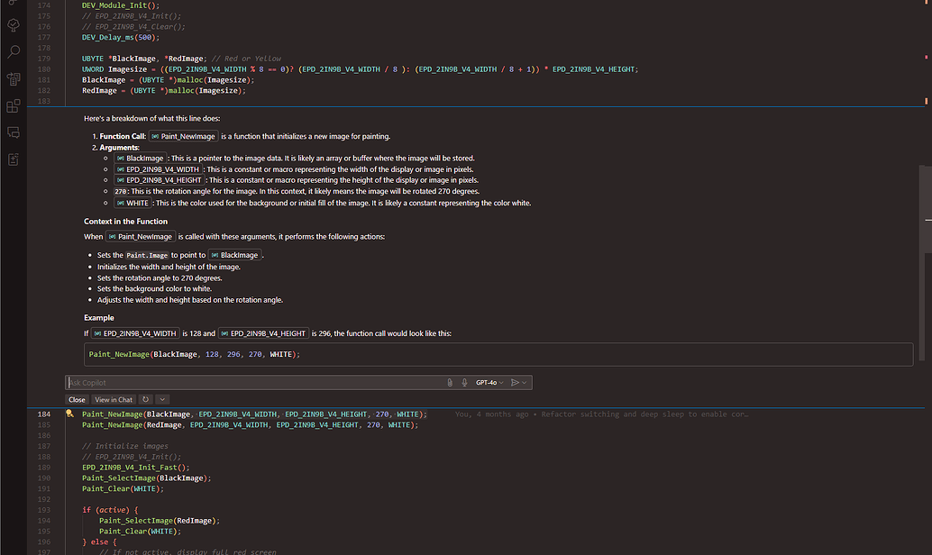The image size is (932, 555).
Task: Open the Paint_NewImage link in Context in the Function
Action: (141, 236)
